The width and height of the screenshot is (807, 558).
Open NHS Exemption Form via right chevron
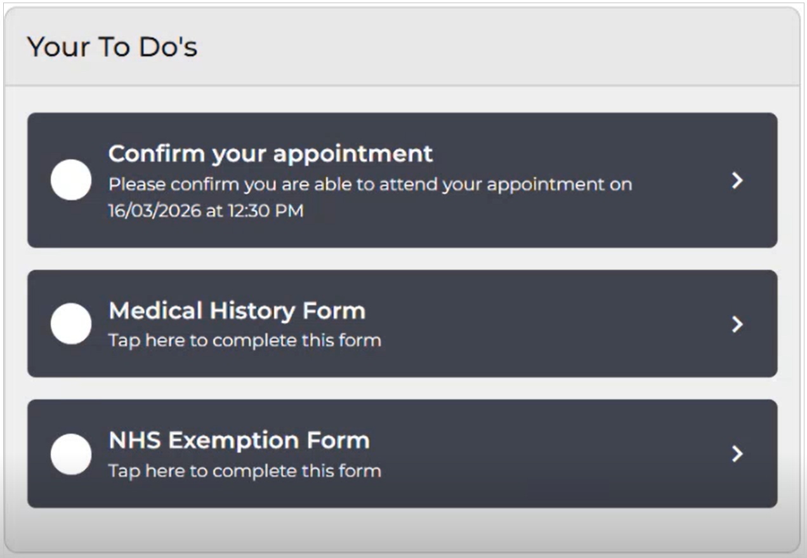737,454
